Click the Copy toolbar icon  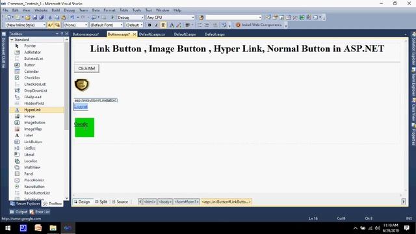tap(57, 18)
